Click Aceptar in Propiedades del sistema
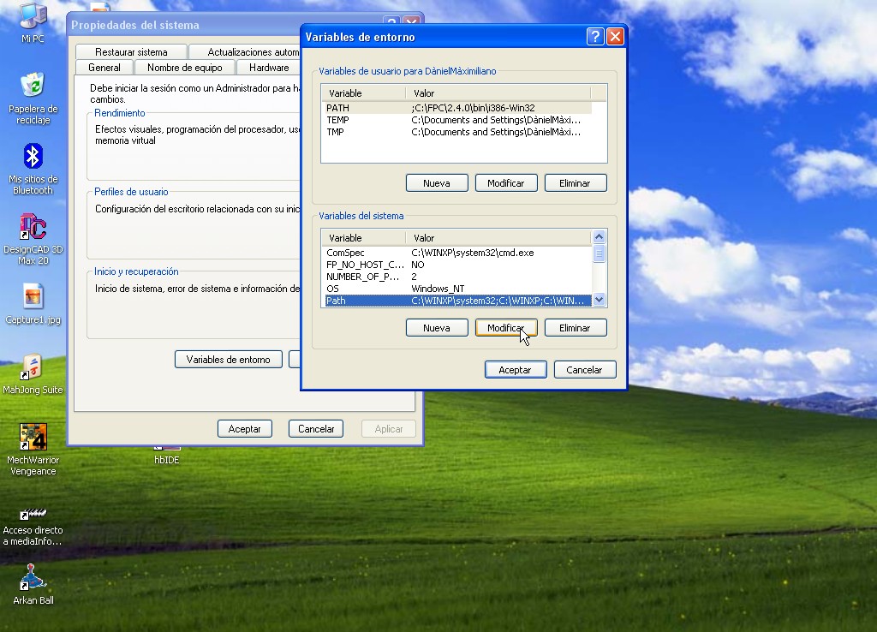 (x=244, y=429)
